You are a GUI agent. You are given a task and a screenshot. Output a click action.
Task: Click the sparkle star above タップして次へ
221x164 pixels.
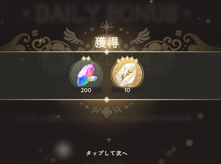(x=109, y=140)
